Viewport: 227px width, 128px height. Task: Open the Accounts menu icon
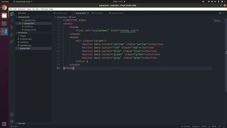(x=12, y=114)
